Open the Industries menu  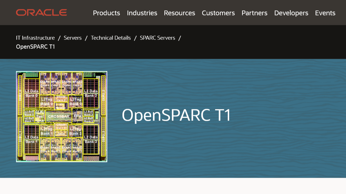142,13
